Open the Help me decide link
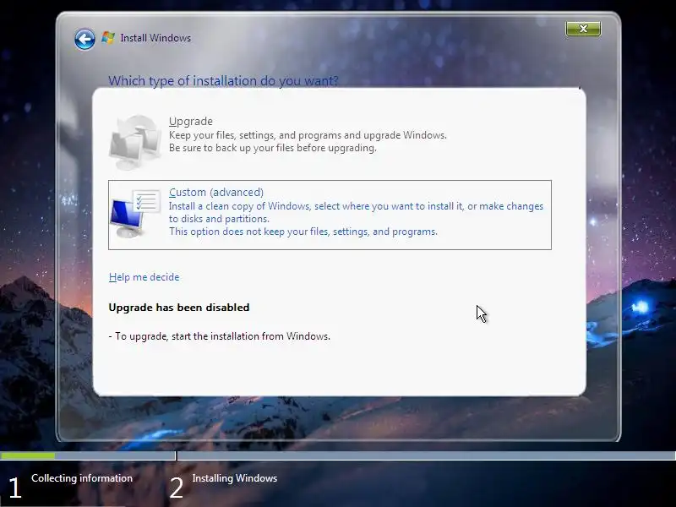This screenshot has width=676, height=507. click(144, 277)
